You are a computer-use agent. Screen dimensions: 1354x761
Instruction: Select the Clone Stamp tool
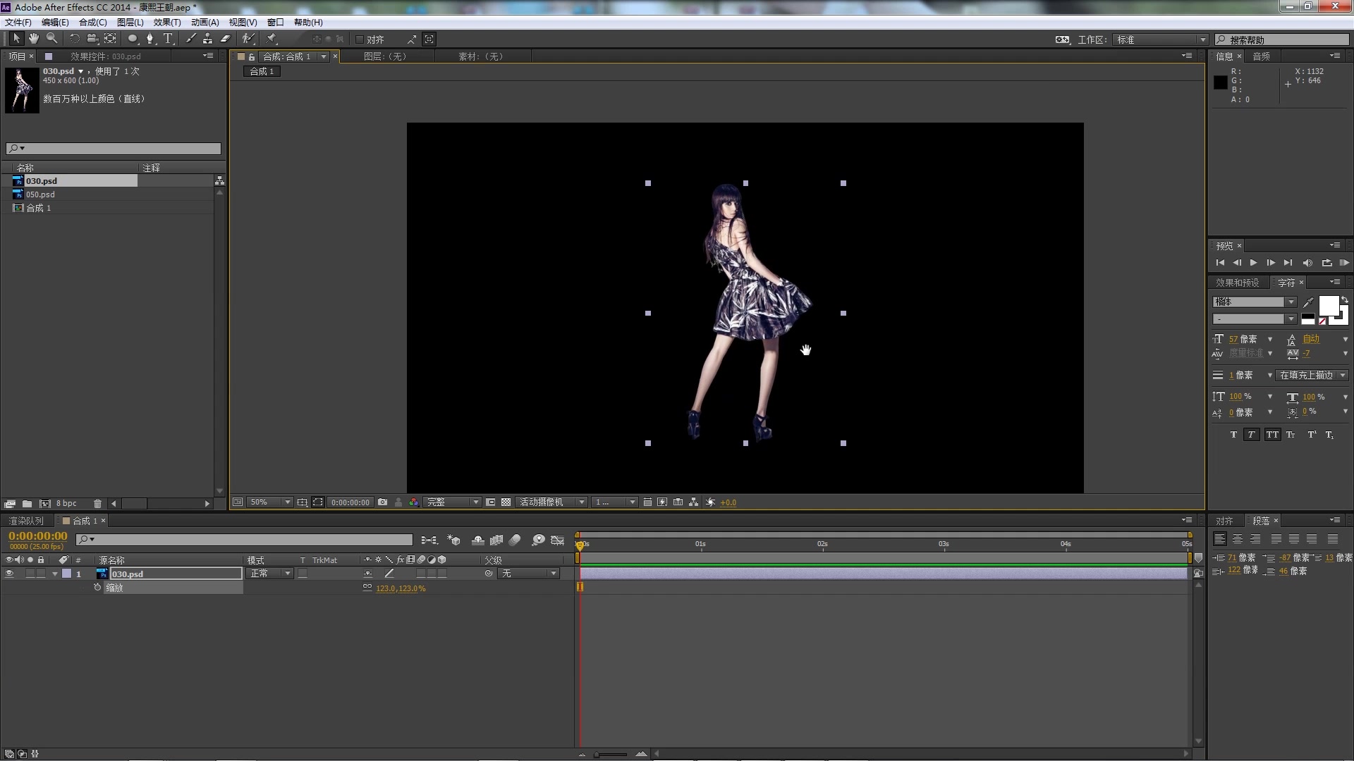point(207,39)
